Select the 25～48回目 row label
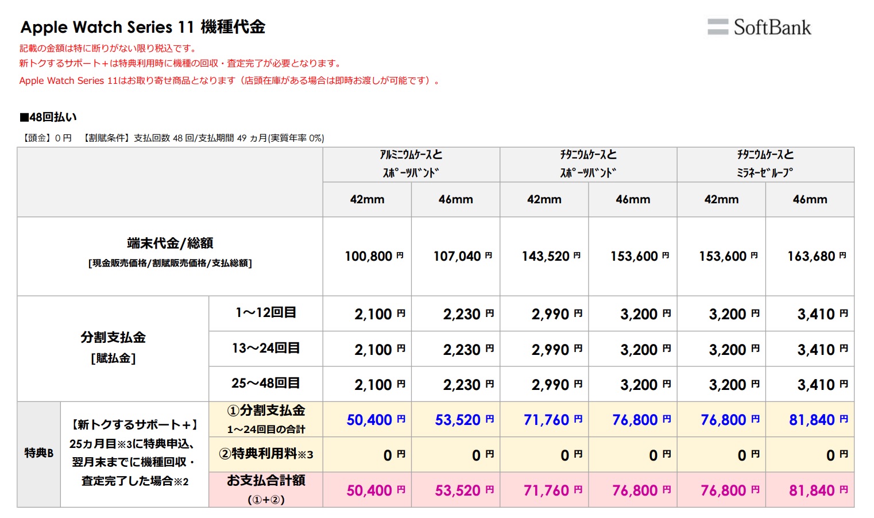Screen dimensions: 874x518 (x=265, y=383)
